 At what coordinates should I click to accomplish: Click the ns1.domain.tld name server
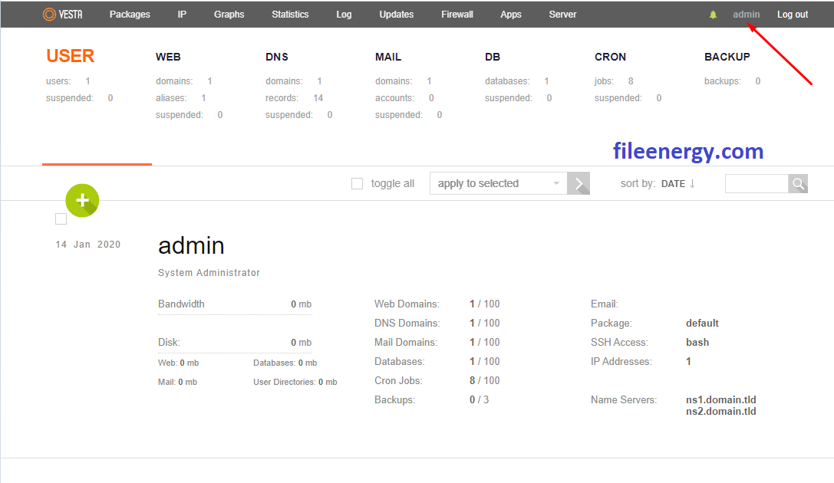click(720, 399)
